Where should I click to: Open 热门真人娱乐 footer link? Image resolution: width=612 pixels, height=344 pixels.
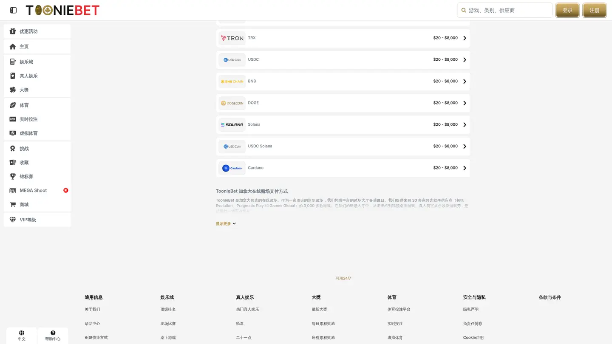[247, 310]
